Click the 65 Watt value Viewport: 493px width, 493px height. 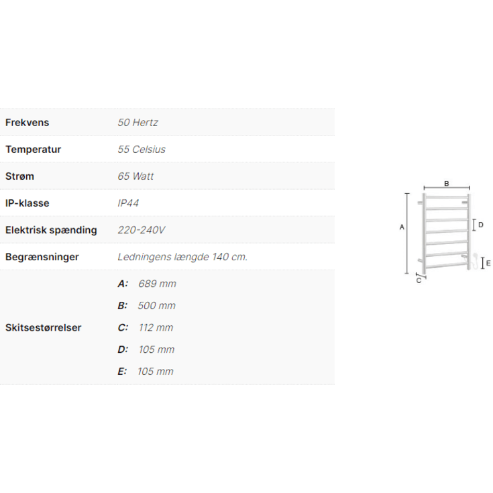click(x=135, y=176)
